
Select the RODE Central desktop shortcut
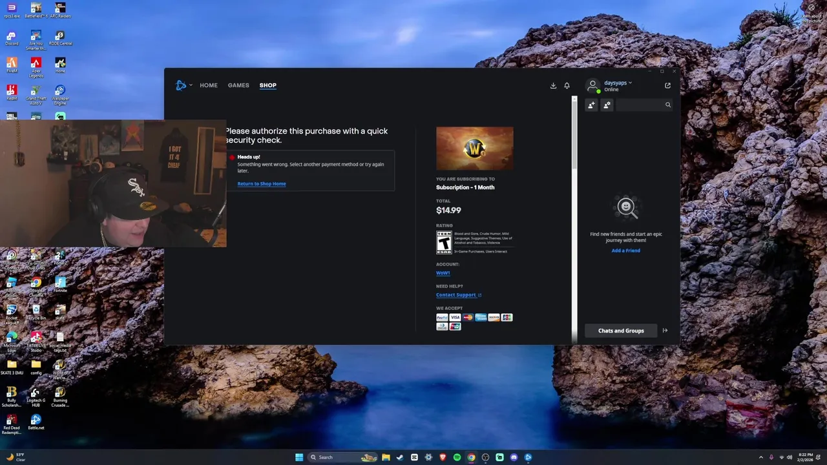60,38
